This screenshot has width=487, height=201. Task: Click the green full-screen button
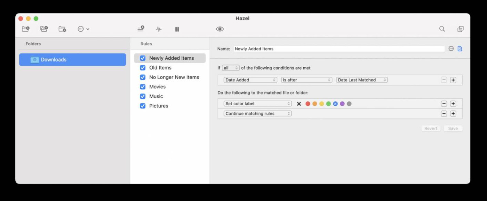(36, 19)
